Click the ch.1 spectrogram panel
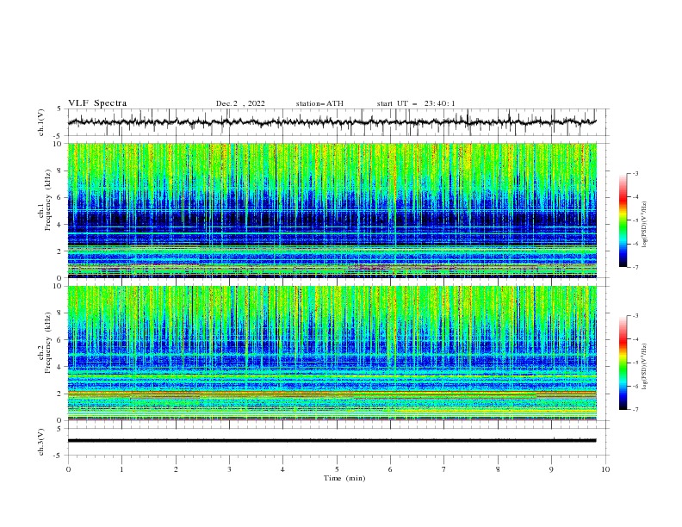Screen dimensions: 682x527 (x=332, y=210)
